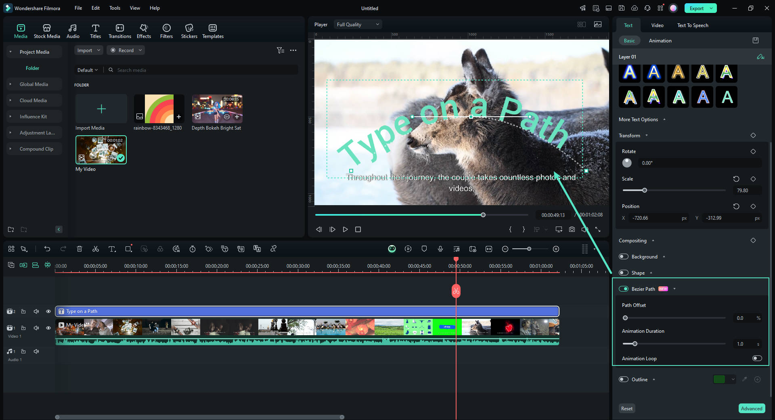Open the Edit menu
This screenshot has width=775, height=420.
(95, 8)
